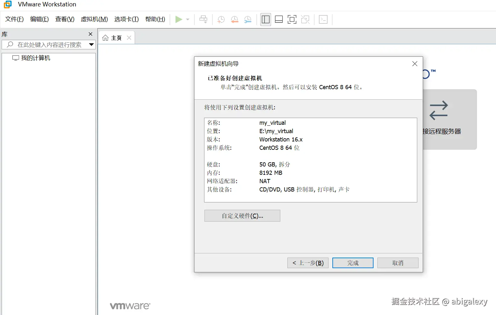The height and width of the screenshot is (315, 496).
Task: Open the 虚拟机(M) menu
Action: point(94,19)
